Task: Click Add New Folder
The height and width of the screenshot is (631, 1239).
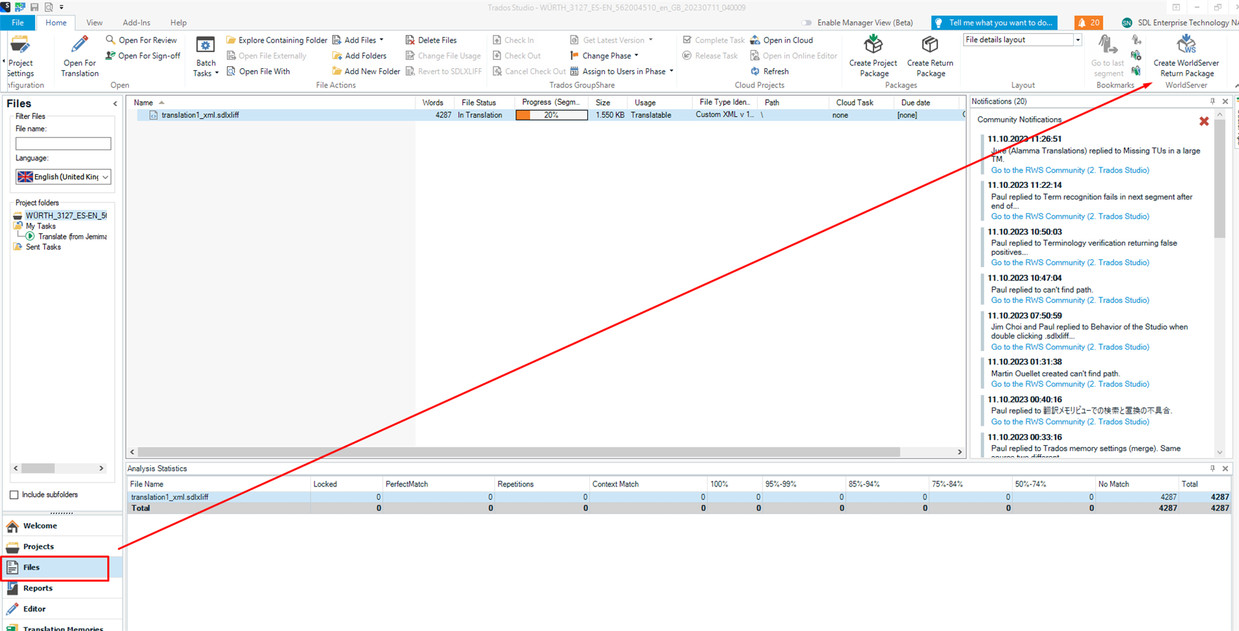Action: pyautogui.click(x=366, y=71)
